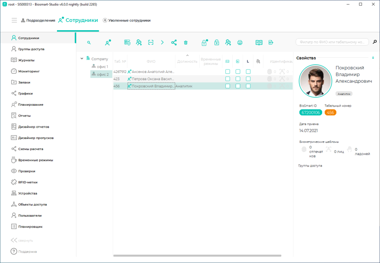Click the card icon column header
This screenshot has width=380, height=263.
227,62
